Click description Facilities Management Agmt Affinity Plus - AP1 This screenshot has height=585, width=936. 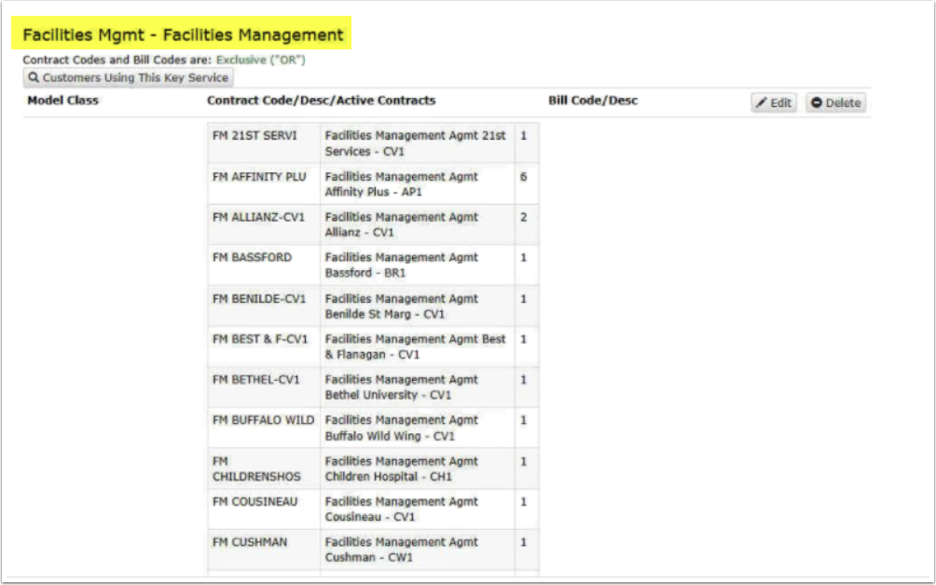[402, 184]
